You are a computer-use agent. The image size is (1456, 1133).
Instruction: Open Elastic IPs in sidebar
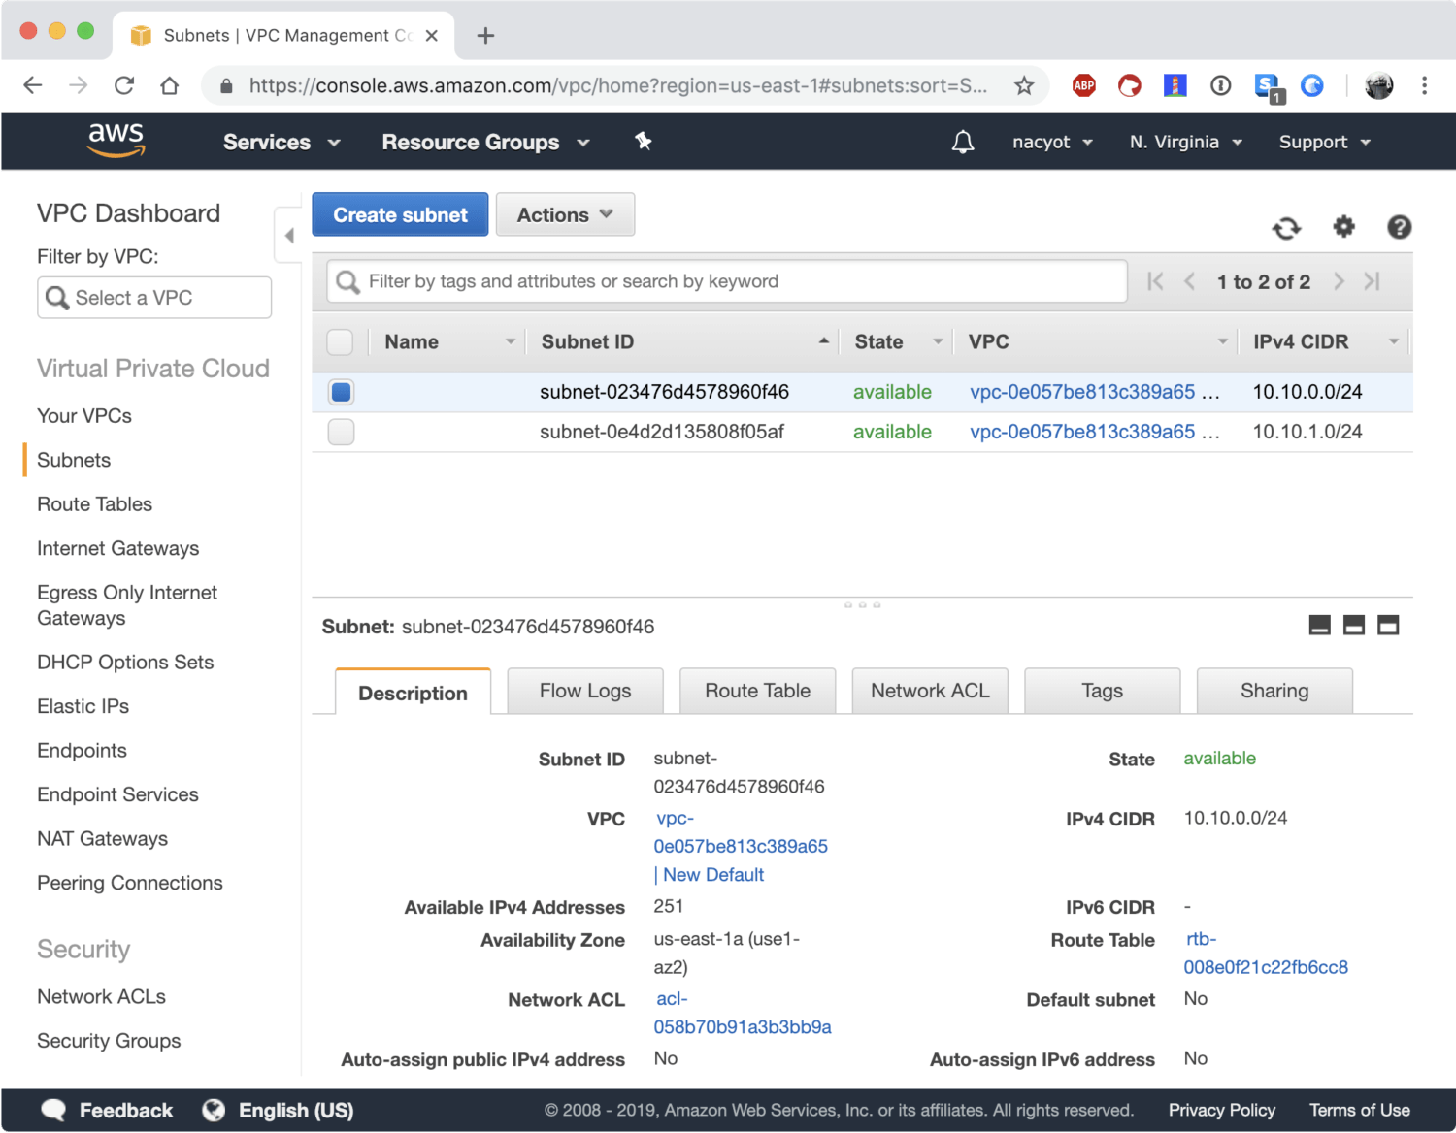[x=83, y=706]
